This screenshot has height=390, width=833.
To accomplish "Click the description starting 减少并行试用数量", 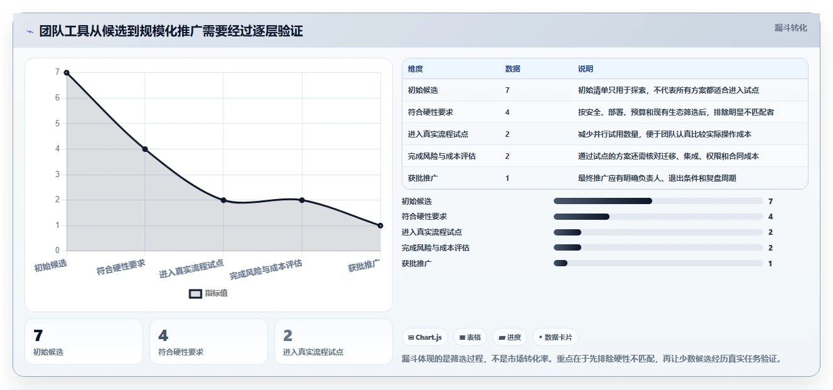I will click(x=665, y=134).
